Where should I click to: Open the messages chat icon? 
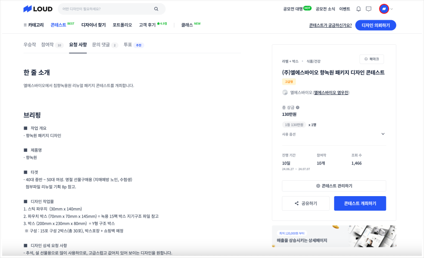click(x=369, y=9)
